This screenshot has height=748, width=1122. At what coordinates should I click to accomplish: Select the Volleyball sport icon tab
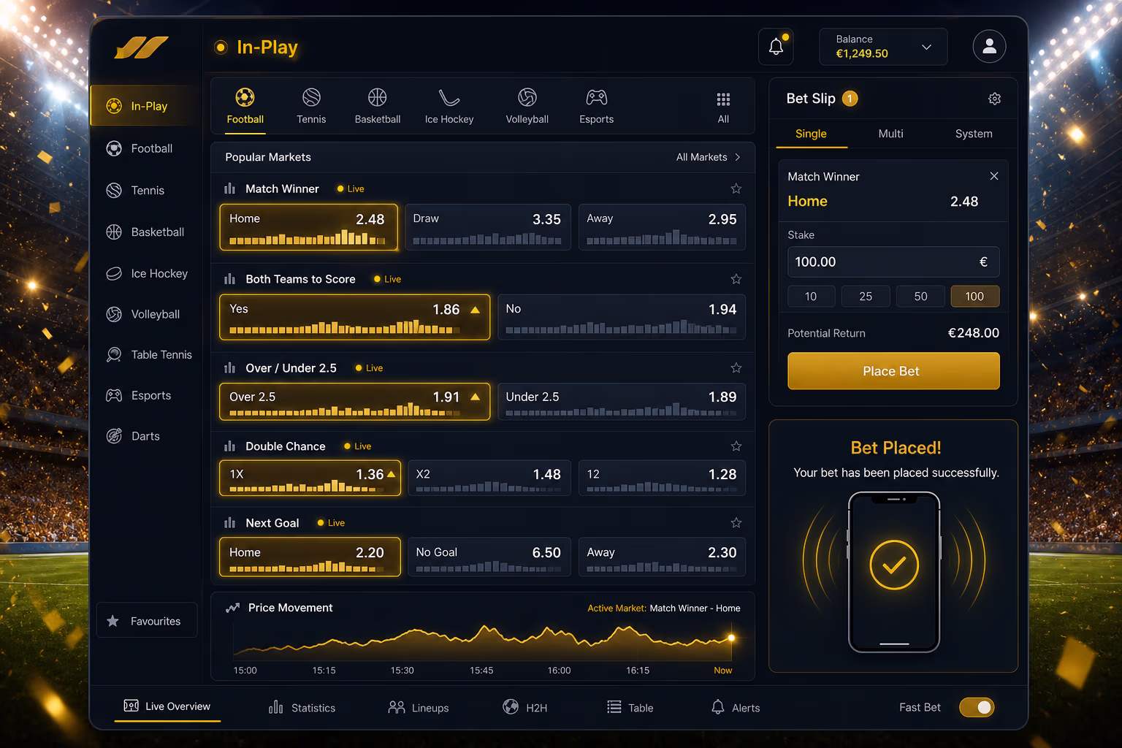[x=527, y=107]
